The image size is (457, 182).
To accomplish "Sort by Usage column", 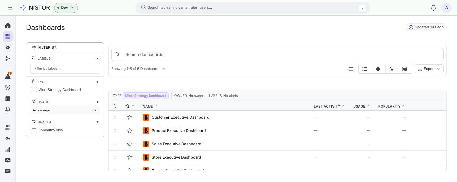I will point(362,106).
